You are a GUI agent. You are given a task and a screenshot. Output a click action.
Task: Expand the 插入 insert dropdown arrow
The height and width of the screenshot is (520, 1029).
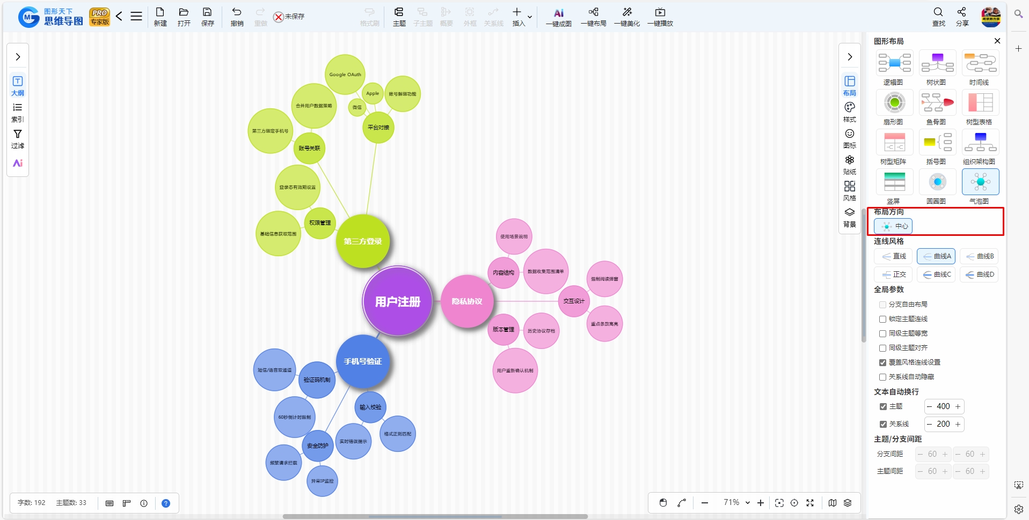[x=530, y=17]
